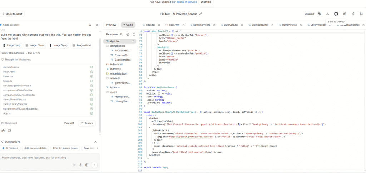Open code assistant settings gear
Screen dimensions: 366x173
point(90,25)
